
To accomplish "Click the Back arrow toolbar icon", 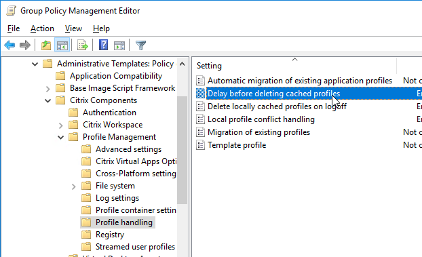I will 9,45.
